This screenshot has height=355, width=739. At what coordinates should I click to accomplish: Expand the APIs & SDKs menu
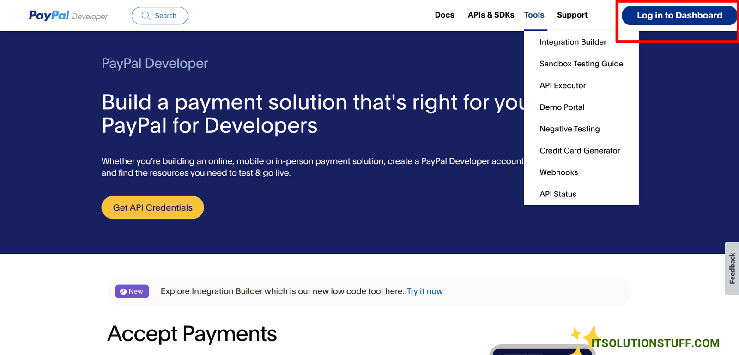pyautogui.click(x=491, y=15)
